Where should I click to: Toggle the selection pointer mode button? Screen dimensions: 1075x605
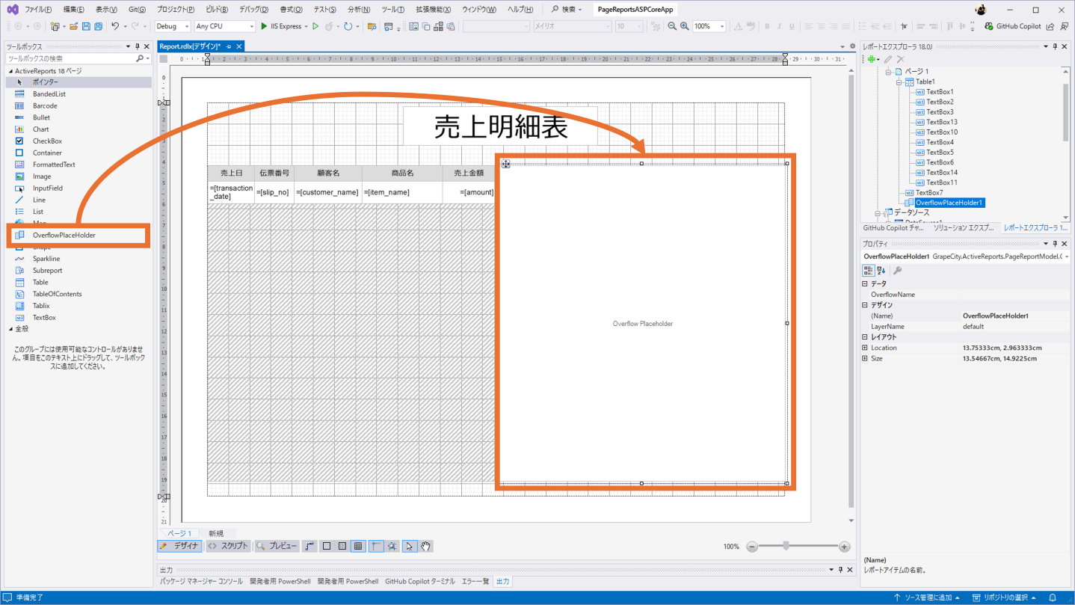click(409, 547)
